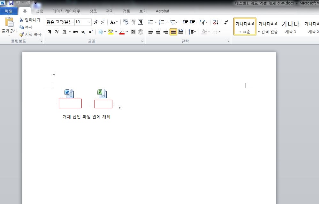319x204 pixels.
Task: Open the 파일 (File) menu button
Action: [9, 11]
